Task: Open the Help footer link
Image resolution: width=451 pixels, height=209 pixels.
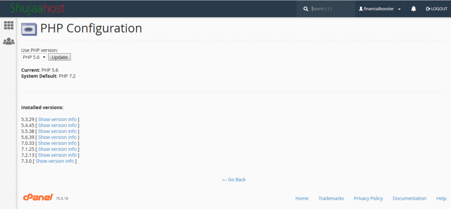Action: [x=441, y=198]
